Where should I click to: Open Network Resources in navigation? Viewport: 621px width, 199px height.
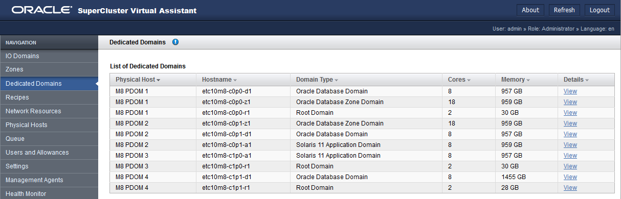(x=49, y=111)
